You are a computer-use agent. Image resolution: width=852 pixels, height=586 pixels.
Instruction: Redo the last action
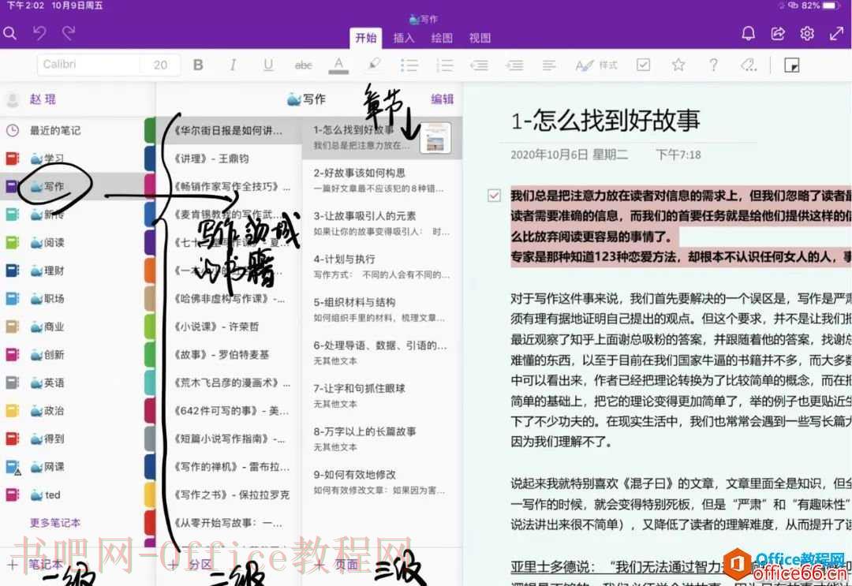(69, 34)
